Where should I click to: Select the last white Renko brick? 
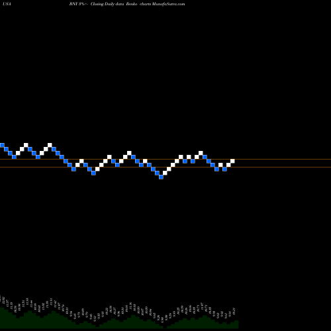click(x=232, y=161)
